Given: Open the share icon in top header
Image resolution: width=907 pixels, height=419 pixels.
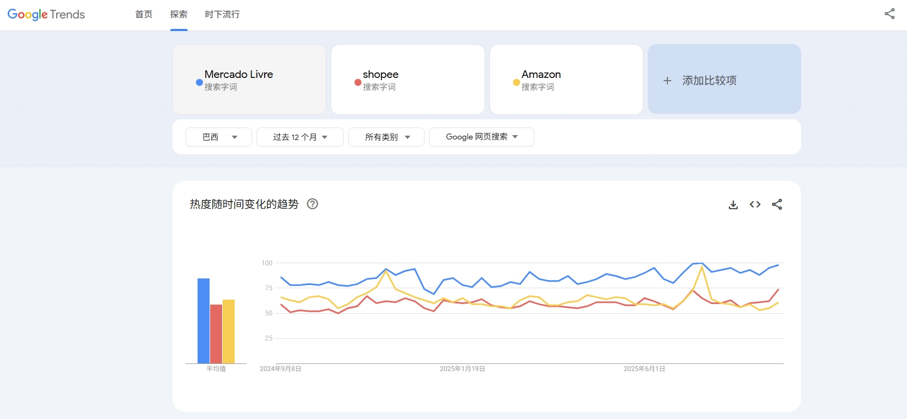Looking at the screenshot, I should click(890, 14).
